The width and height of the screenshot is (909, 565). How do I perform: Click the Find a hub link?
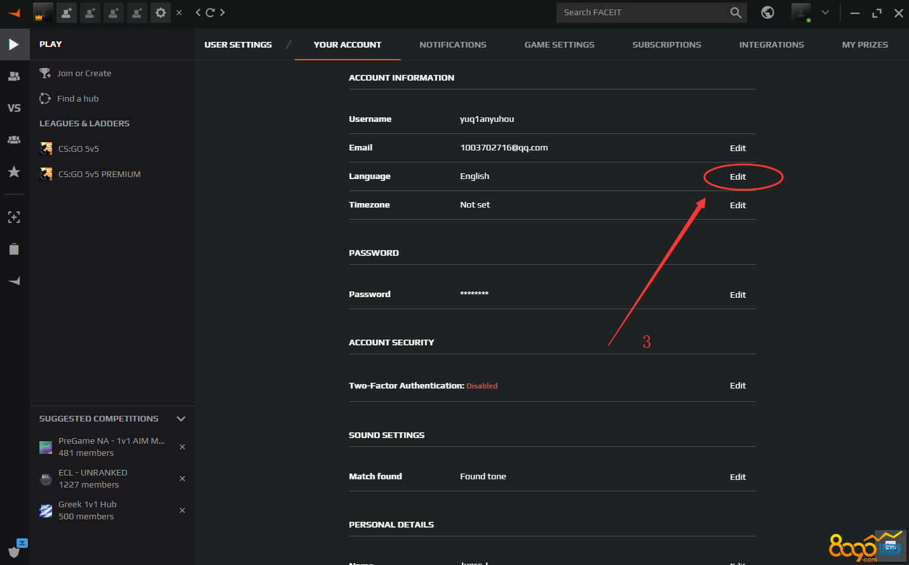pyautogui.click(x=77, y=99)
